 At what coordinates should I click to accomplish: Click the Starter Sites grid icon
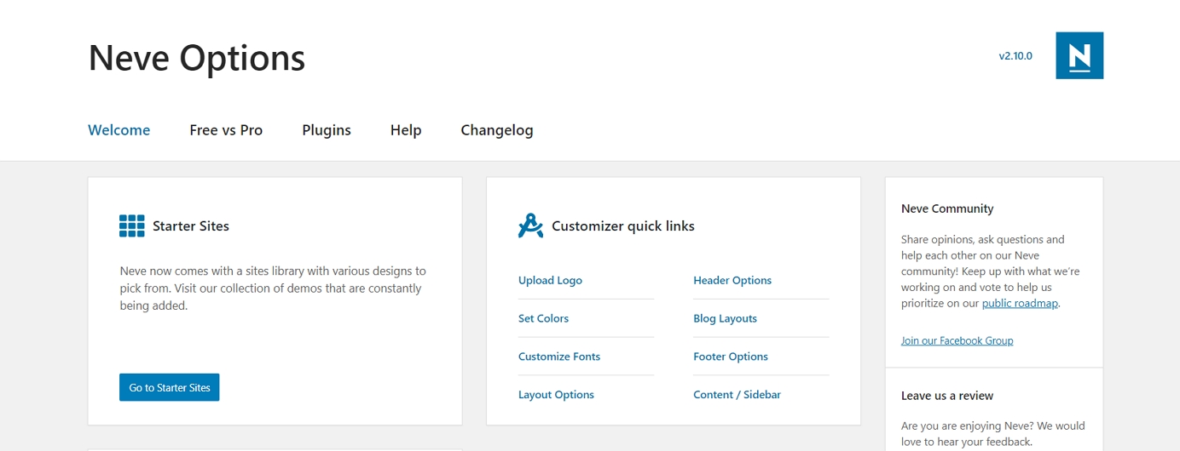(132, 225)
